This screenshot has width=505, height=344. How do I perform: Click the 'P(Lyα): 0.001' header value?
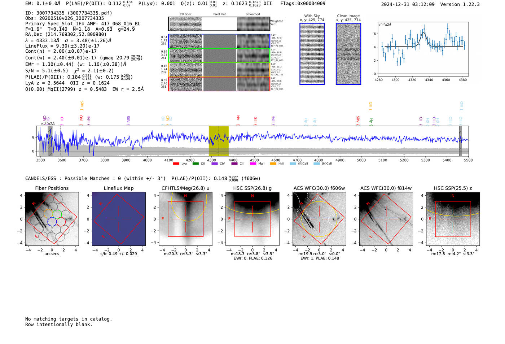(x=157, y=4)
